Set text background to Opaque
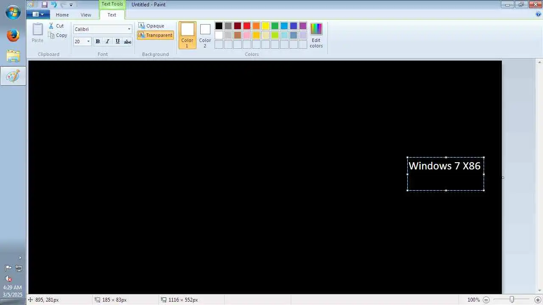This screenshot has width=543, height=305. tap(151, 26)
